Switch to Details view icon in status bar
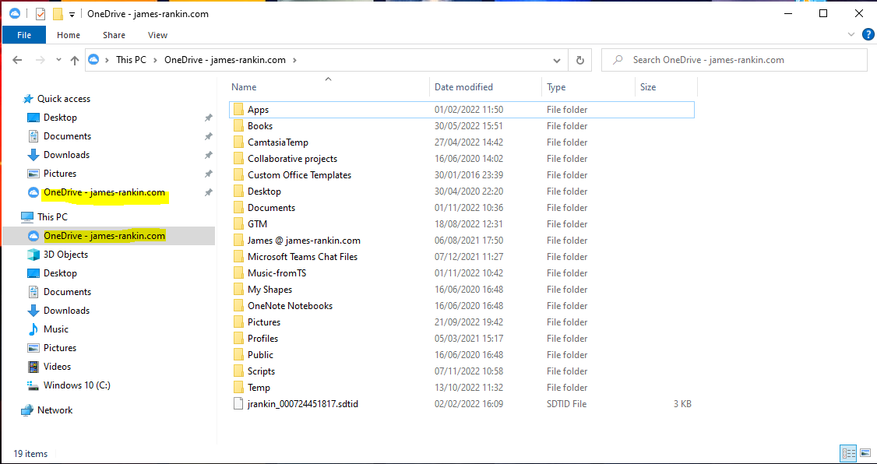The width and height of the screenshot is (877, 464). click(848, 453)
